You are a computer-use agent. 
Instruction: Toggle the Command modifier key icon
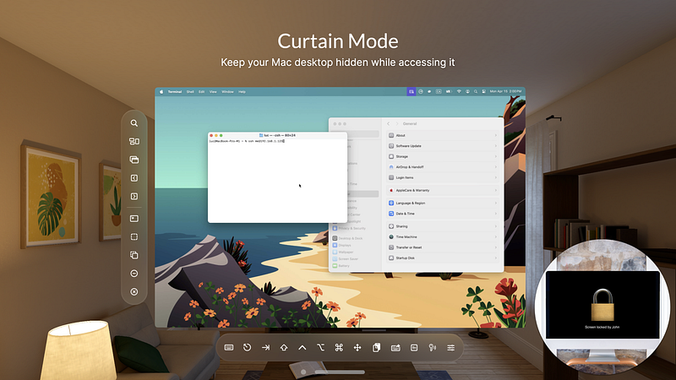[339, 347]
